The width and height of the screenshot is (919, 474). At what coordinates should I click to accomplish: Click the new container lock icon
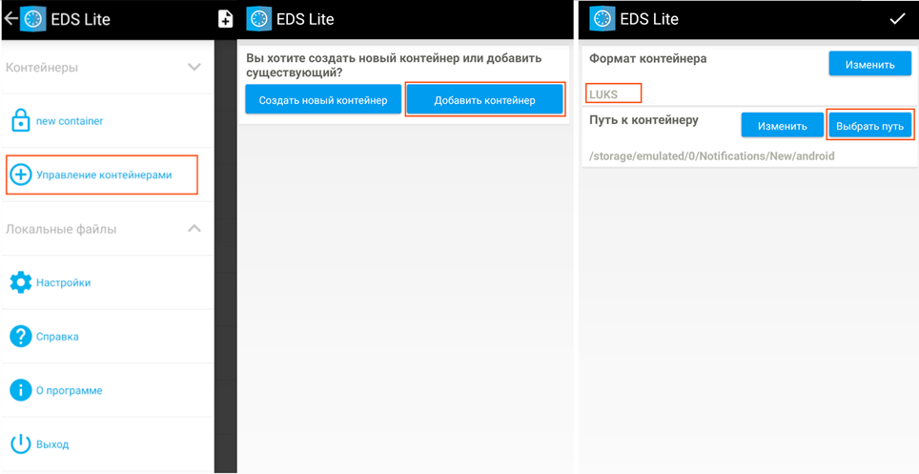pyautogui.click(x=20, y=121)
